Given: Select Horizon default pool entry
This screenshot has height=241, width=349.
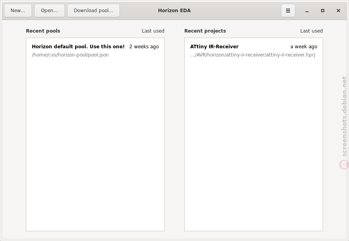Looking at the screenshot, I should coord(95,51).
